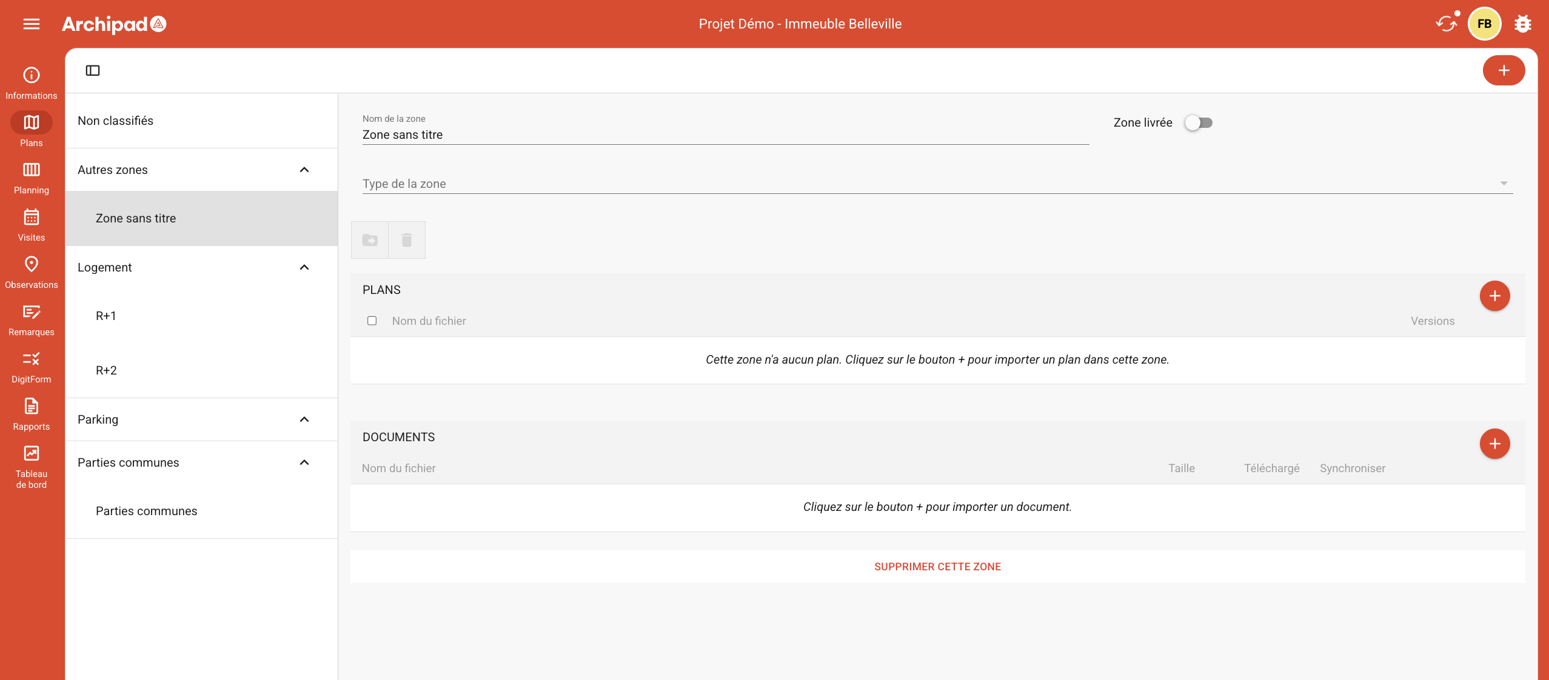
Task: Edit the Nom de la zone field
Action: point(725,135)
